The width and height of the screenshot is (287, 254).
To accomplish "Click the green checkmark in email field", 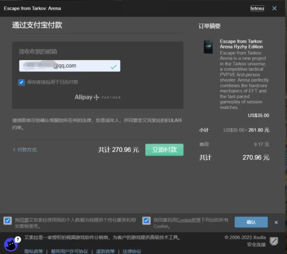I will [x=114, y=67].
